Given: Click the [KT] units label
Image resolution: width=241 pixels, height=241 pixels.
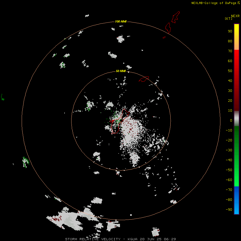Looking at the screenshot, I should [x=228, y=18].
